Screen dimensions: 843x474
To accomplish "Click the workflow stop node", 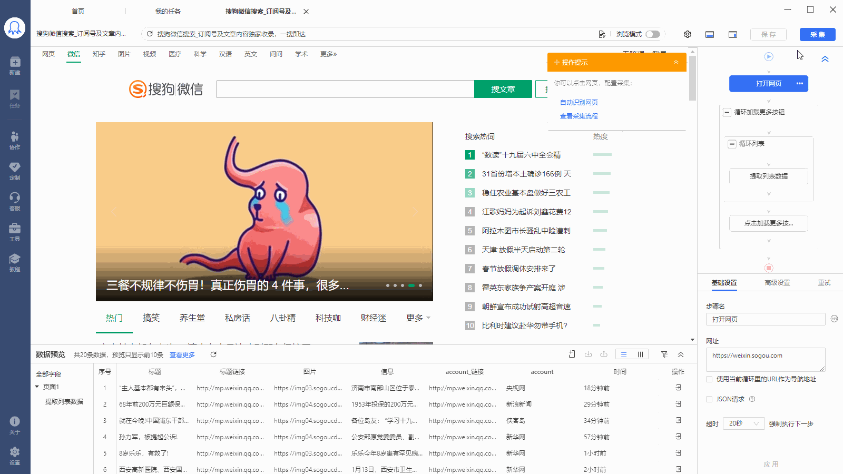I will click(x=769, y=268).
